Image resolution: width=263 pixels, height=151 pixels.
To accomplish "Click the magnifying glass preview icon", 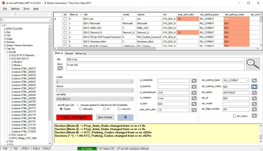I will tap(253, 64).
